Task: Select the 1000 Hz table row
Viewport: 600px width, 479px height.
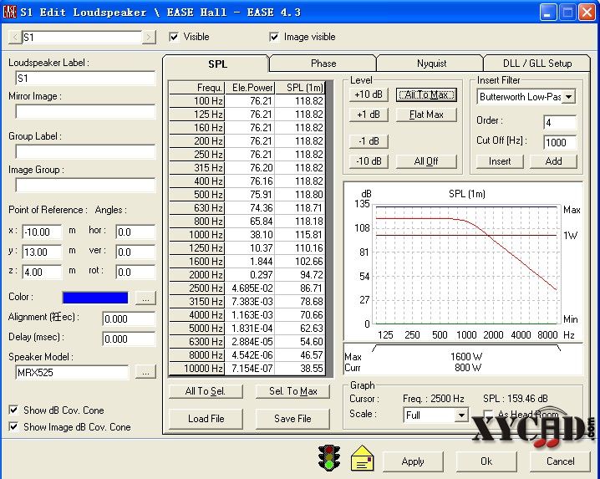Action: (x=247, y=234)
